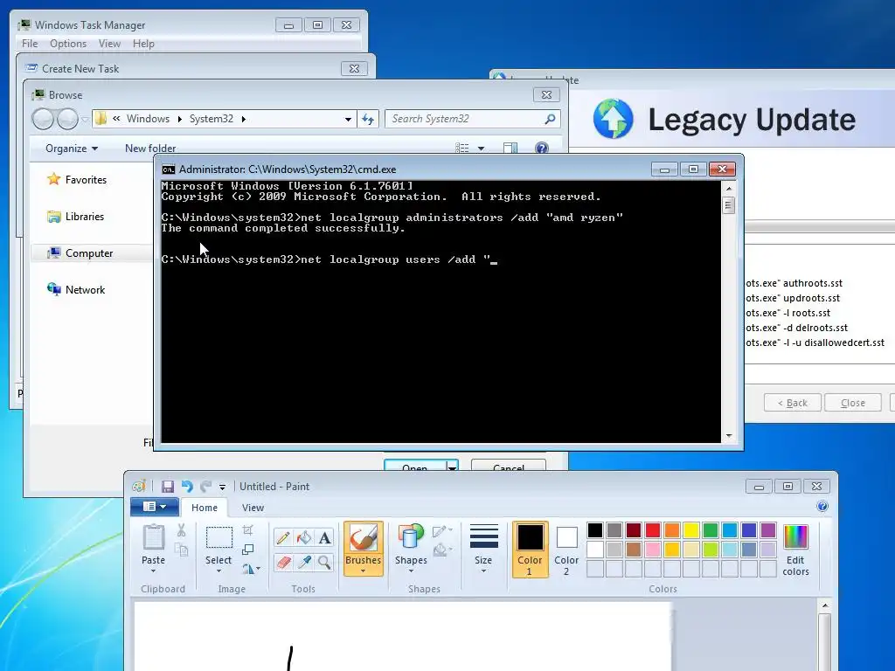The width and height of the screenshot is (895, 671).
Task: Click the Browse dialog Back navigation button
Action: [x=43, y=119]
